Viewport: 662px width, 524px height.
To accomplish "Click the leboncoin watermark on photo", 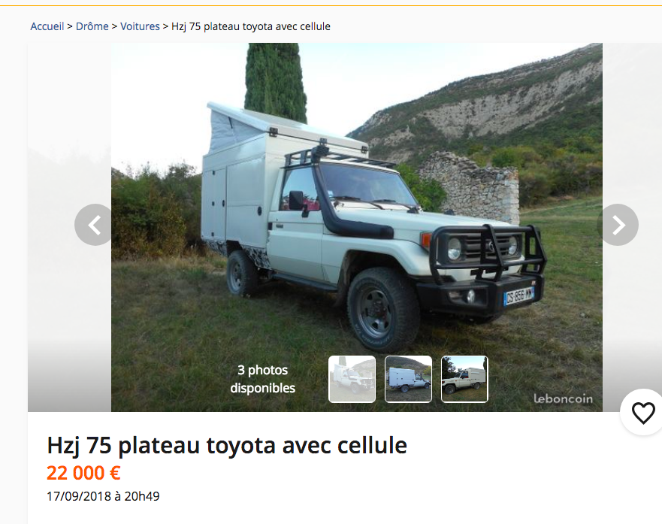I will (563, 398).
